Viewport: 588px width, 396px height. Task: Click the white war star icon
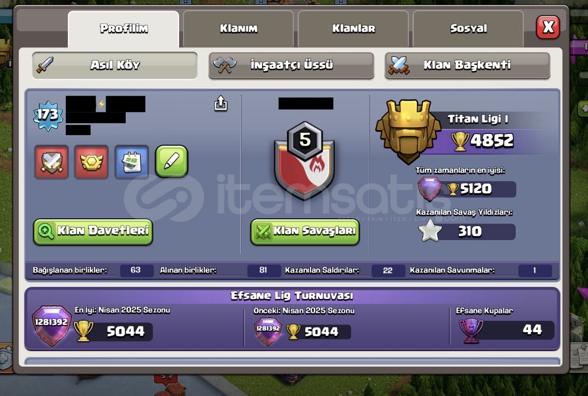[430, 231]
